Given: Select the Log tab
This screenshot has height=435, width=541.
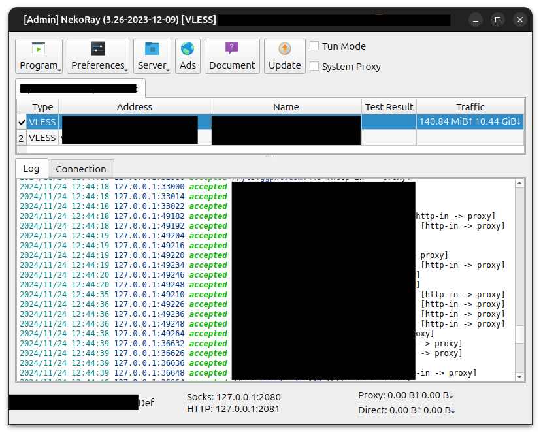Looking at the screenshot, I should click(31, 169).
